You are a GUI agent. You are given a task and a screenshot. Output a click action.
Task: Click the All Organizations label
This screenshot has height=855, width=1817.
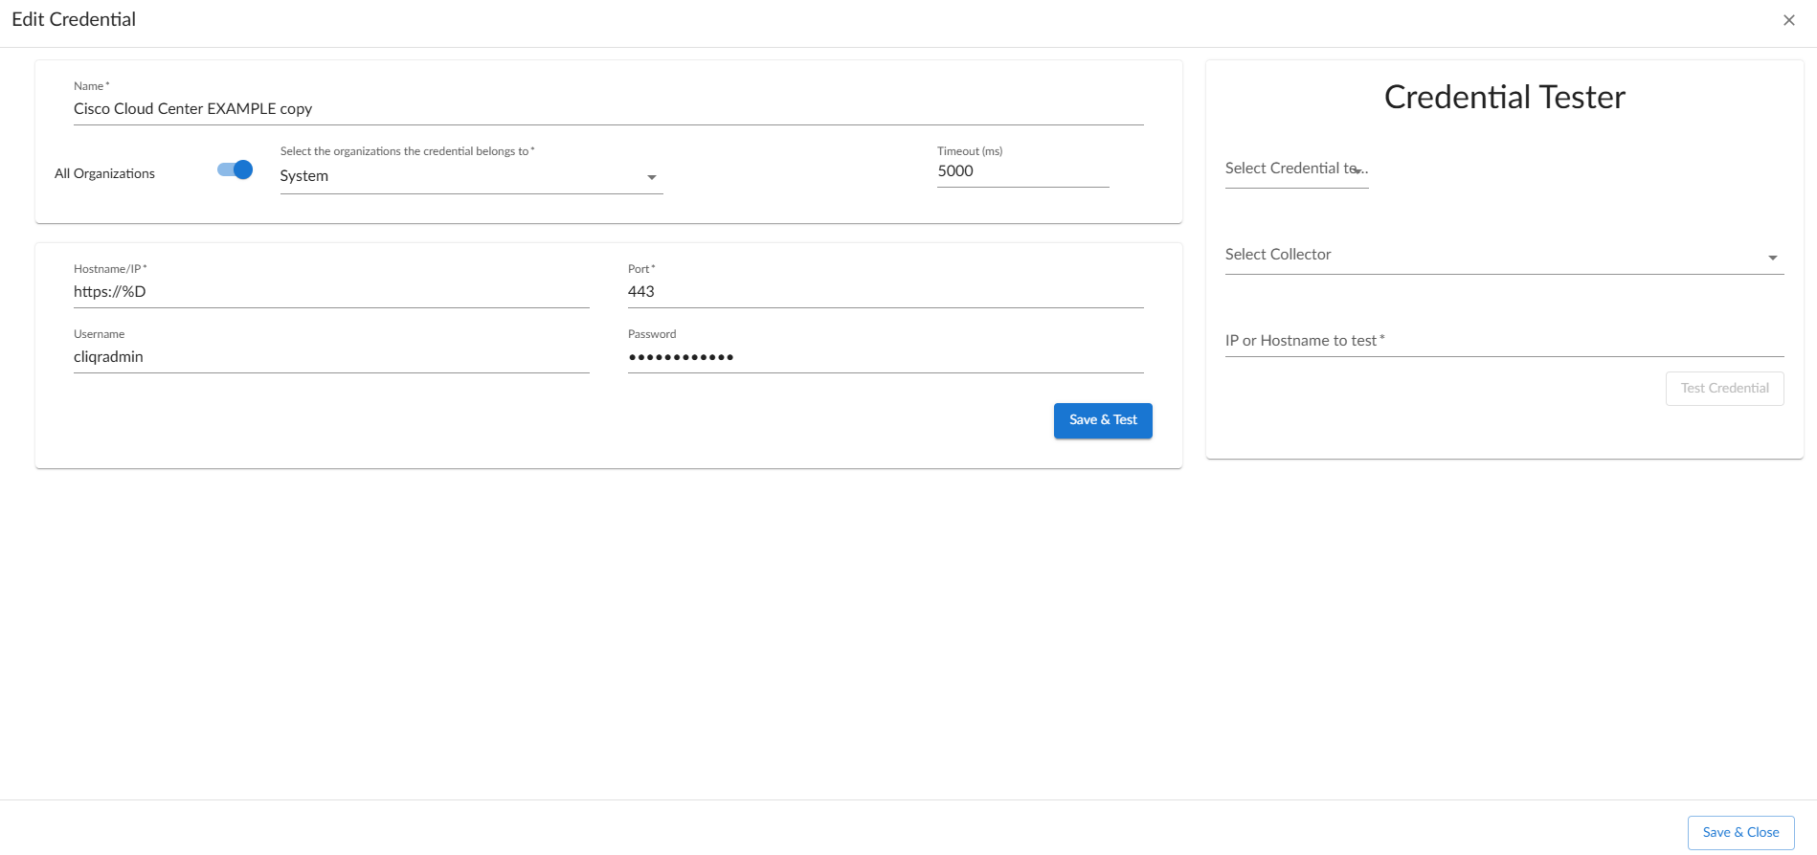coord(104,173)
